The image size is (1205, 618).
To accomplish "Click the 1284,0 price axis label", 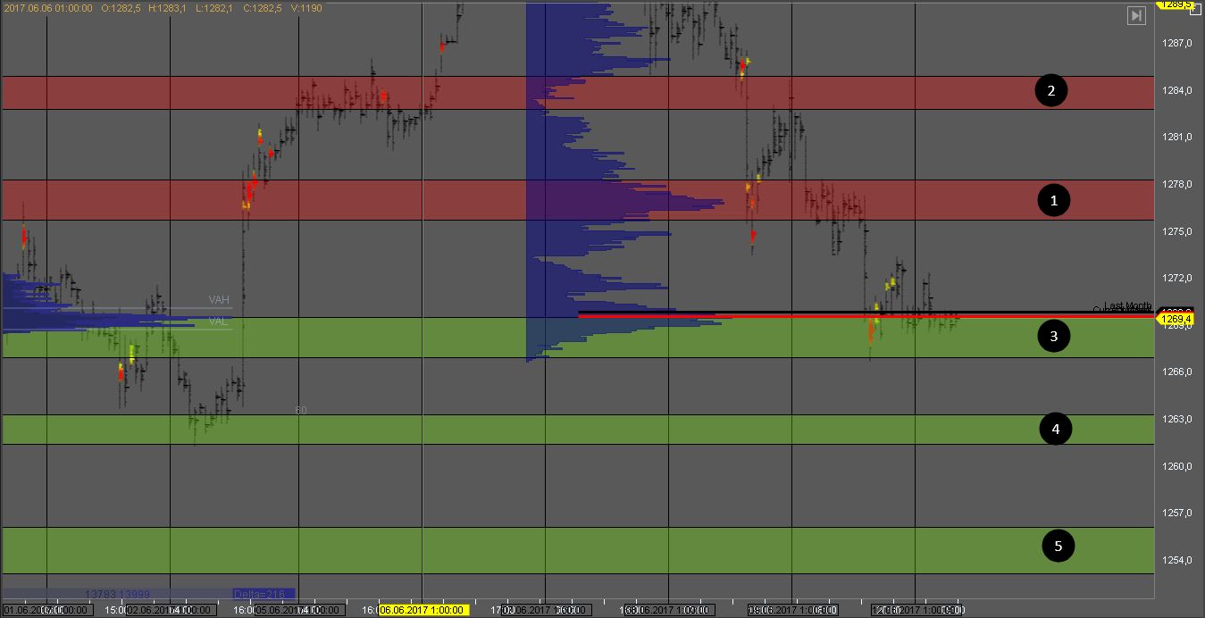I will click(1178, 90).
